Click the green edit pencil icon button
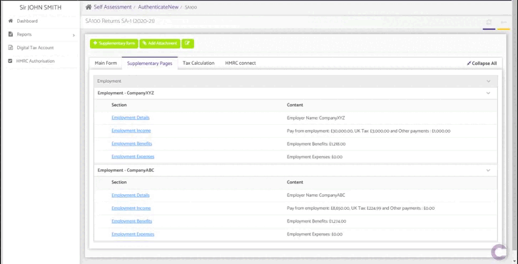Viewport: 518px width, 264px height. (188, 44)
